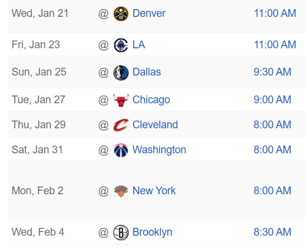Open the Chicago team link
This screenshot has width=305, height=247.
(x=151, y=100)
